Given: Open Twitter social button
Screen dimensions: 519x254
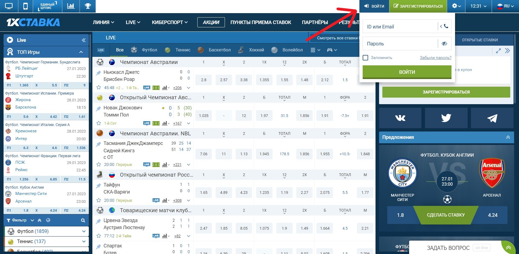Looking at the screenshot, I should click(x=446, y=118).
